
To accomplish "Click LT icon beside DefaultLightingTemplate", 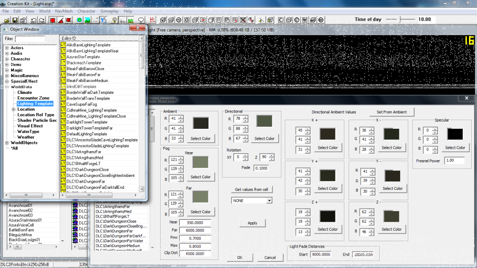I will tap(63, 134).
